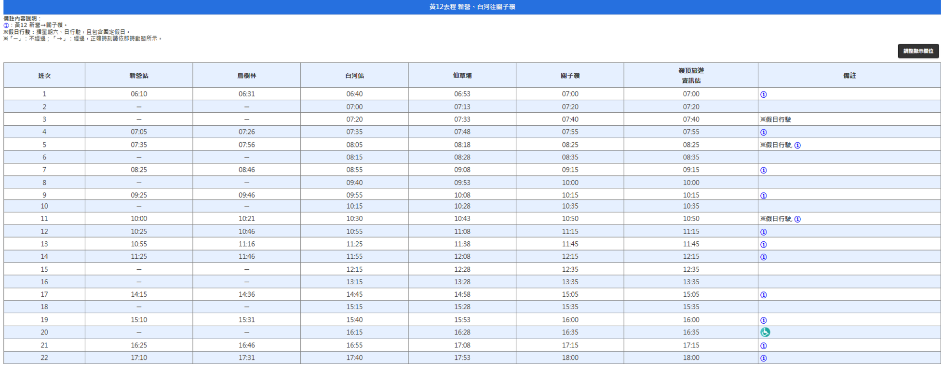
Task: Click the 嶺頂旅遊資訊站 column header
Action: [691, 76]
